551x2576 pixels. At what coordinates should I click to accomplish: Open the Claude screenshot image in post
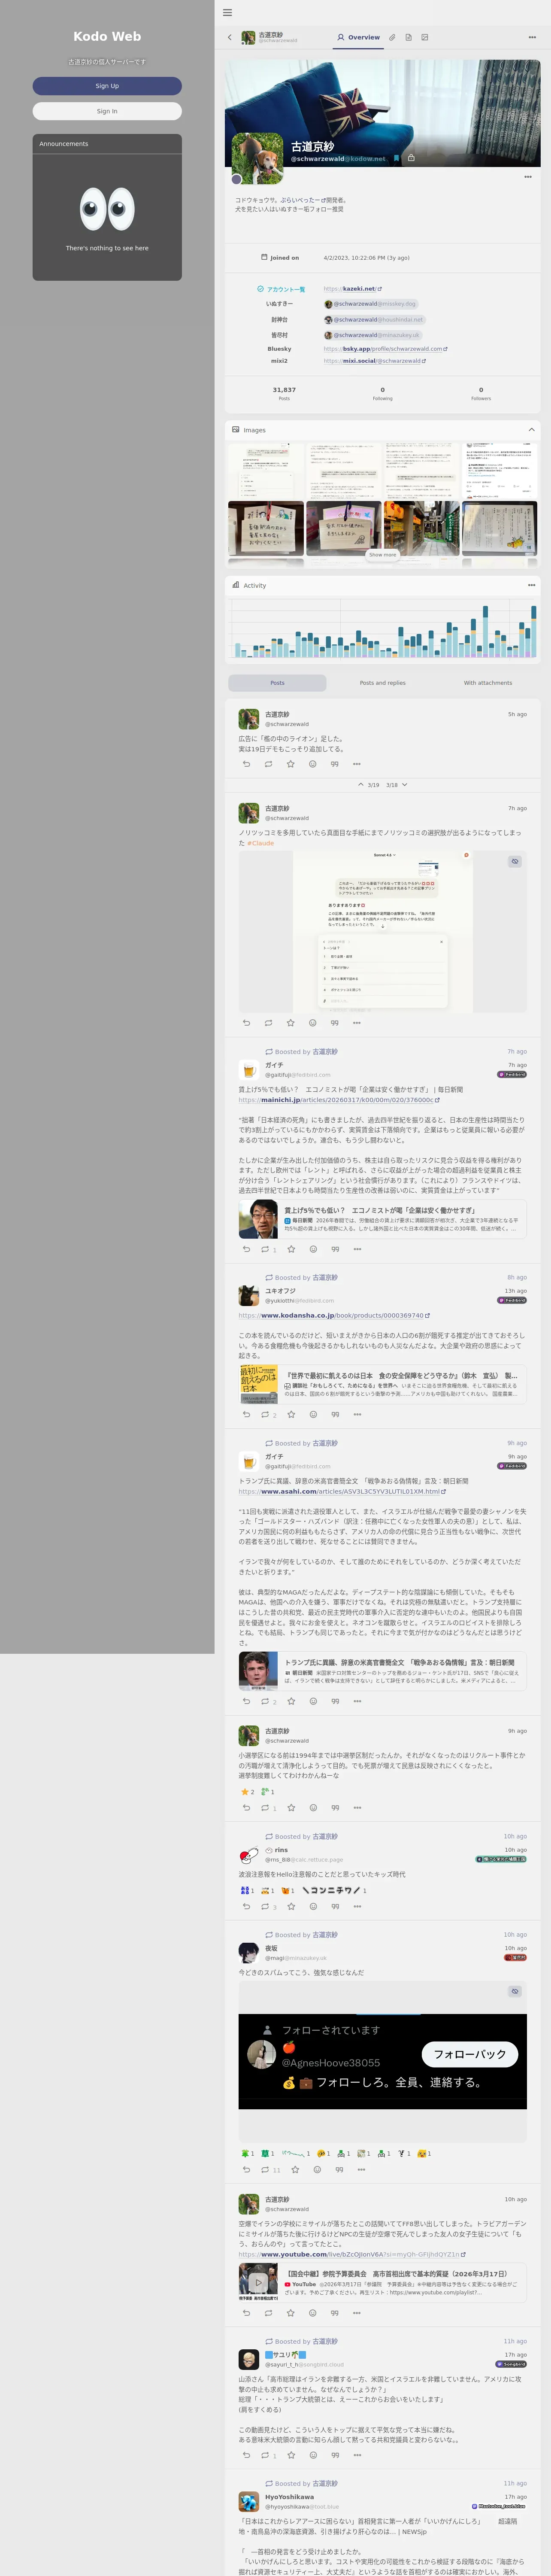(382, 932)
